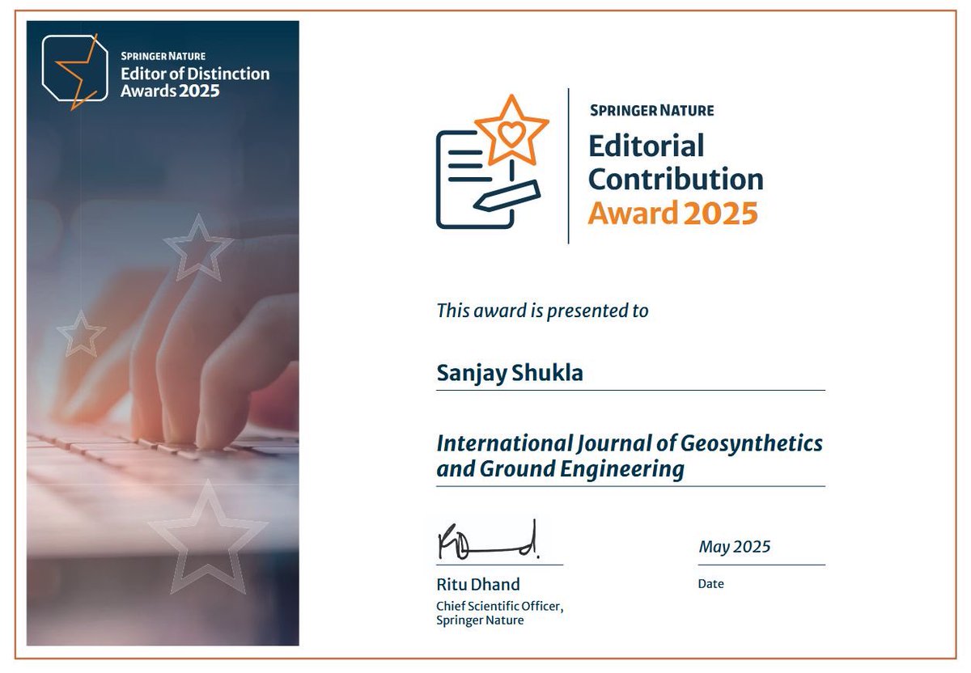Viewport: 971px width, 673px height.
Task: Click the 'Editorial Contribution' heading
Action: pyautogui.click(x=676, y=163)
